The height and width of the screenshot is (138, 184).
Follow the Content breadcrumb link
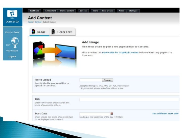click(x=38, y=22)
